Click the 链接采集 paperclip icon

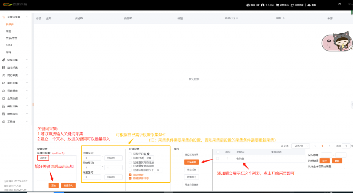pos(3,60)
